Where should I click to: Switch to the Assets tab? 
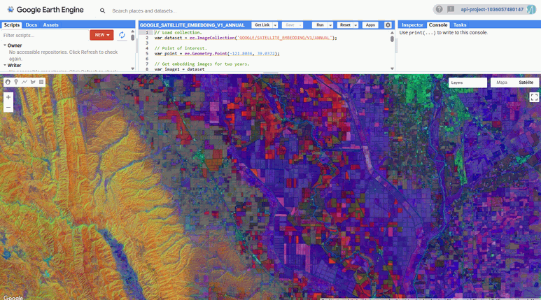pyautogui.click(x=50, y=25)
